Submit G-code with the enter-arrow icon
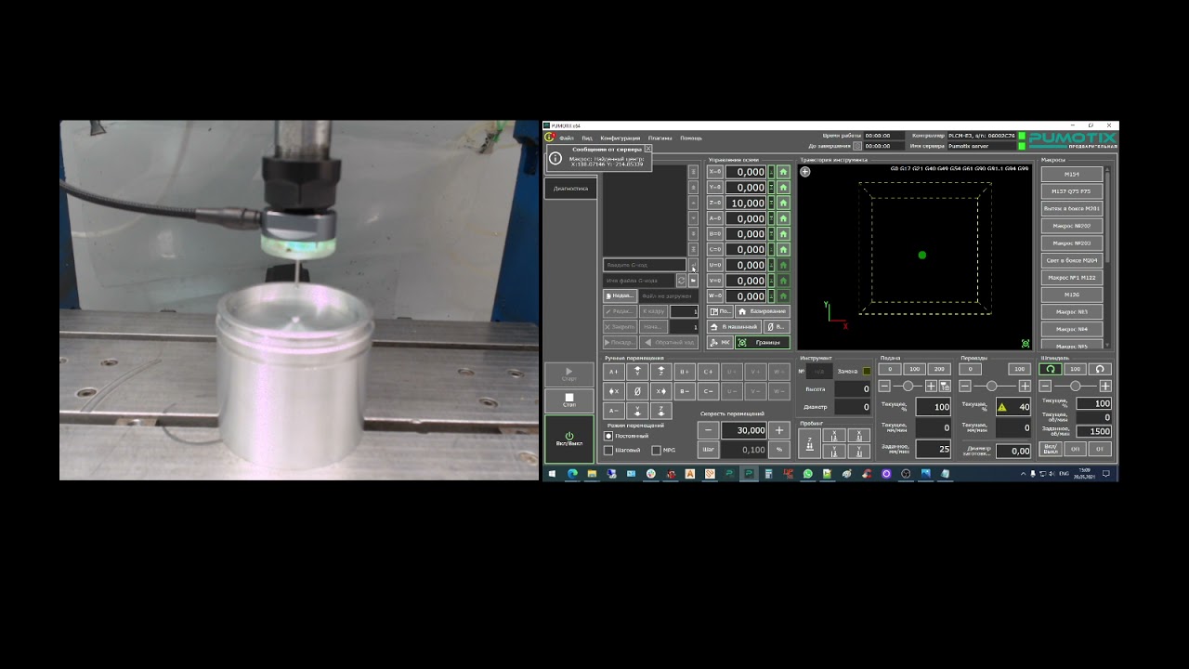 (x=693, y=265)
